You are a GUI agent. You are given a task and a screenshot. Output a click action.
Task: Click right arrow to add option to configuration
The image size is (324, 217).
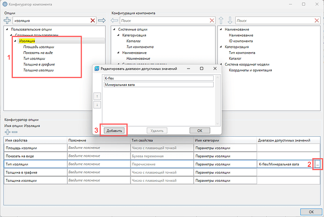click(x=102, y=21)
